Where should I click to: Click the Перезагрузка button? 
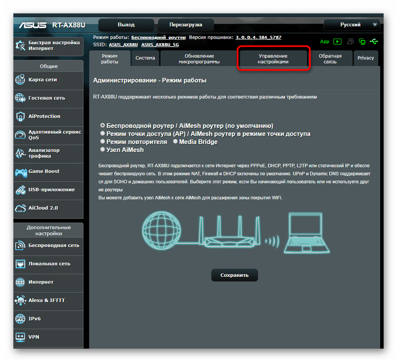tap(186, 25)
